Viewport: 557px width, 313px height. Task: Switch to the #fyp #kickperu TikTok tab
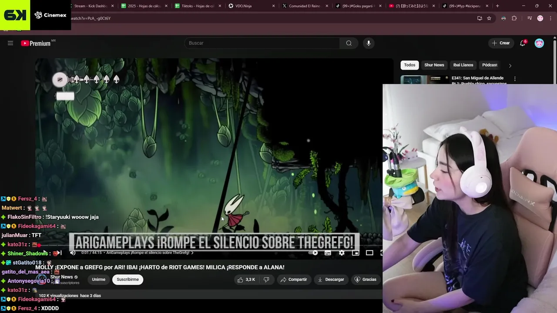465,6
